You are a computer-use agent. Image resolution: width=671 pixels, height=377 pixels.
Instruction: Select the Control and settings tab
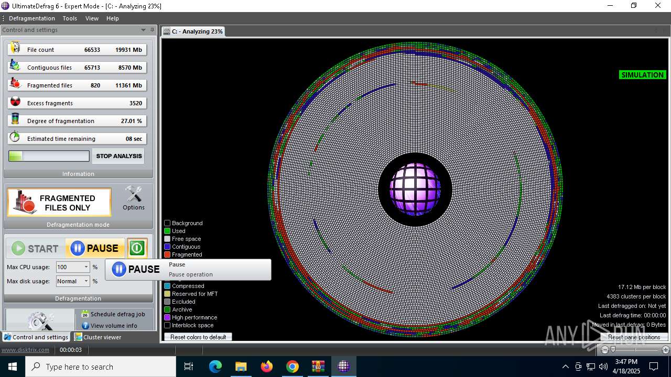36,337
